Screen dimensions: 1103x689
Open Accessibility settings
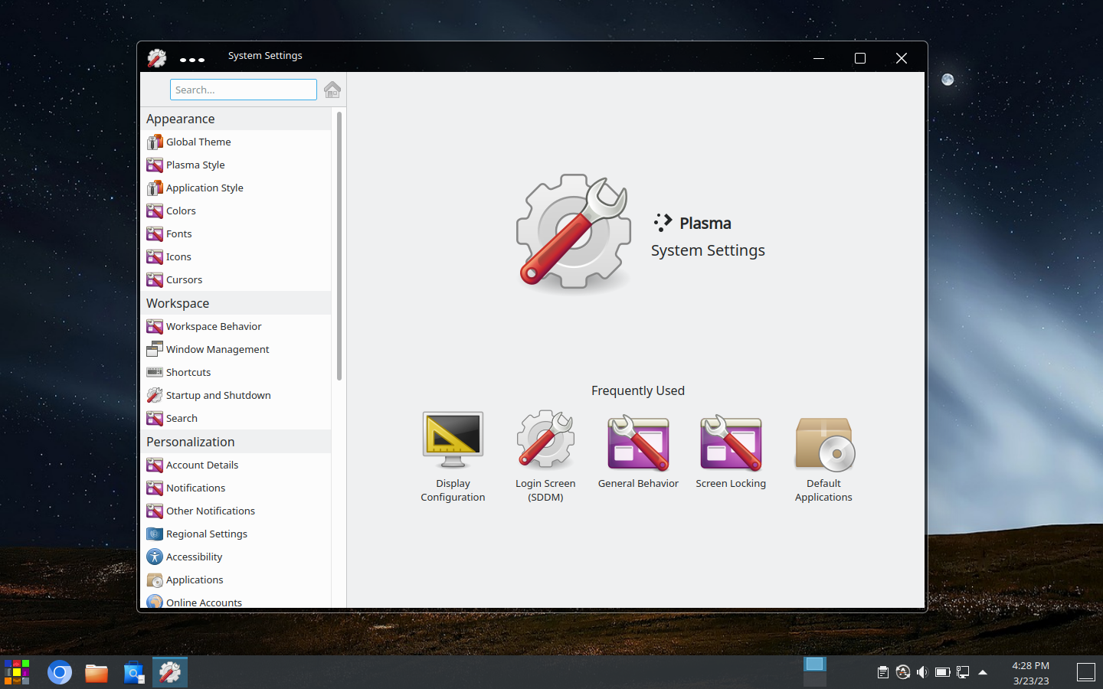tap(237, 557)
